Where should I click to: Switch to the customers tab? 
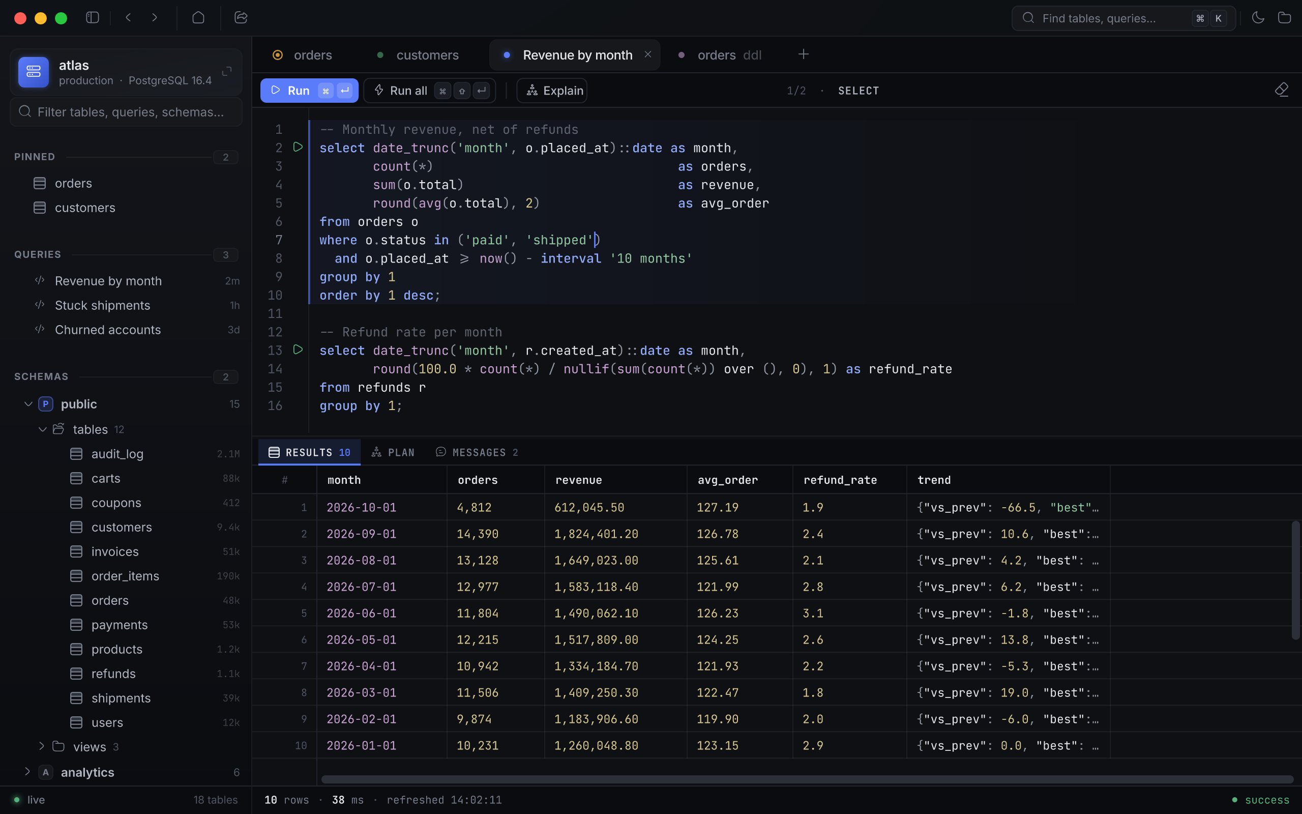pos(418,55)
